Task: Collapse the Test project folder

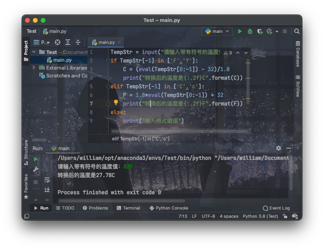Action: coord(34,52)
